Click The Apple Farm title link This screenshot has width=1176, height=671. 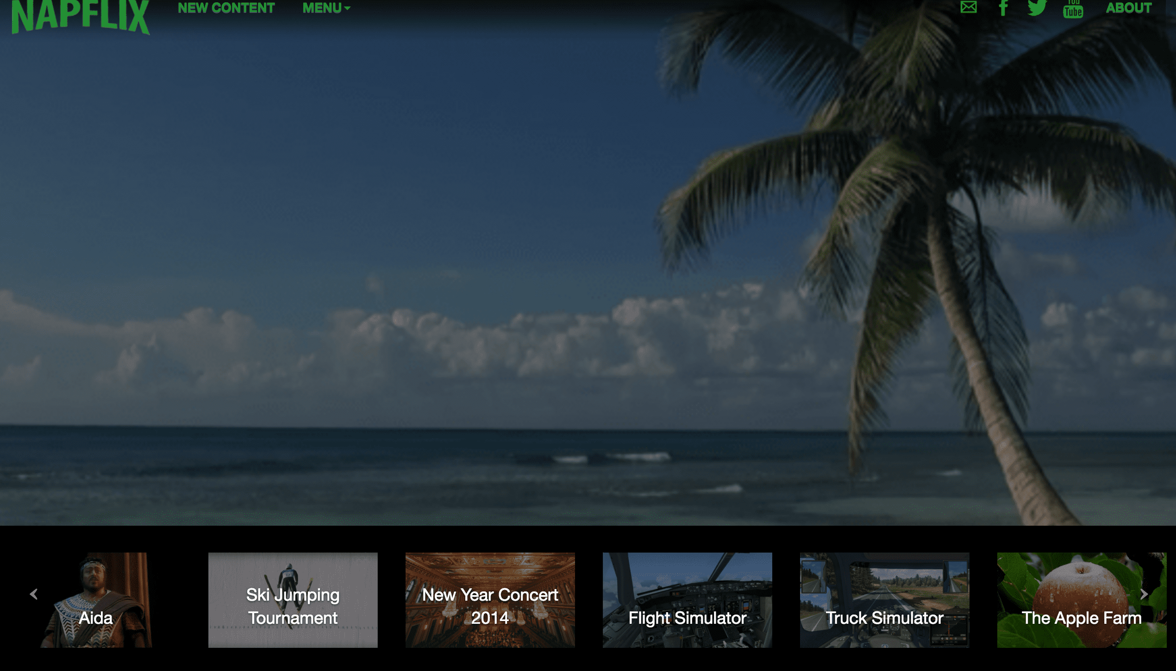click(1082, 618)
